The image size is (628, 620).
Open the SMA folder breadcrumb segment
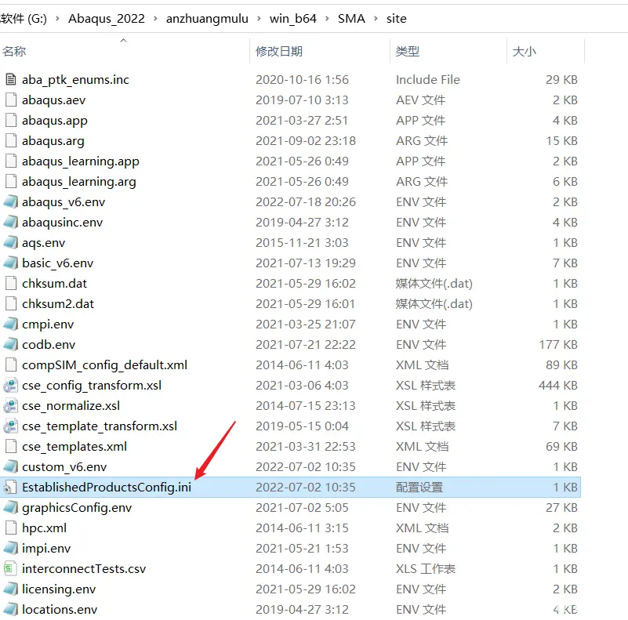click(x=351, y=19)
